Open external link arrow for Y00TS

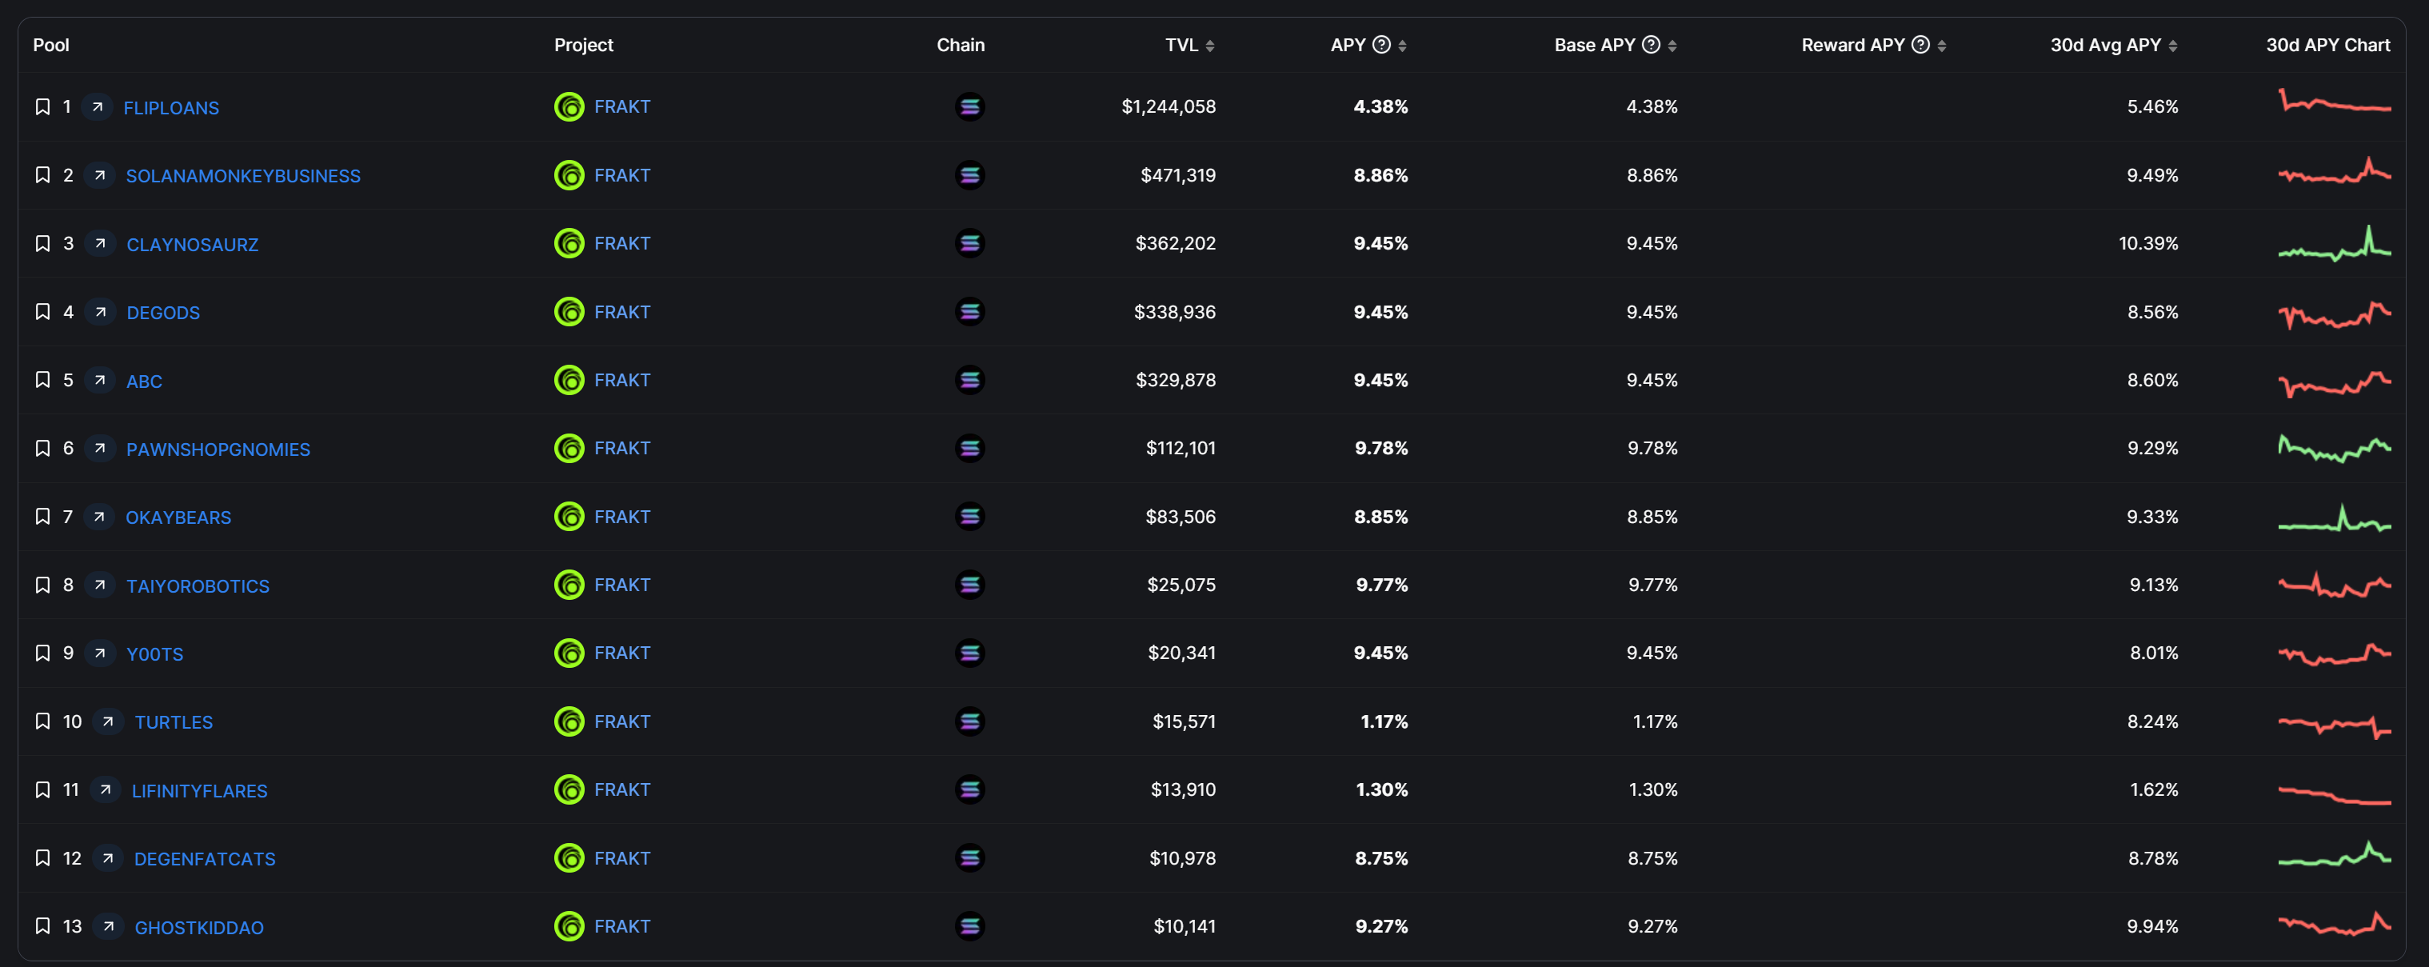point(100,653)
